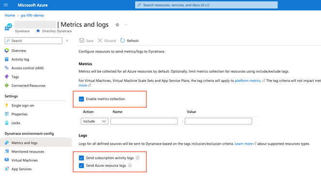Click the Single sign-on key icon
Screen dimensions: 321x176
(x=7, y=105)
